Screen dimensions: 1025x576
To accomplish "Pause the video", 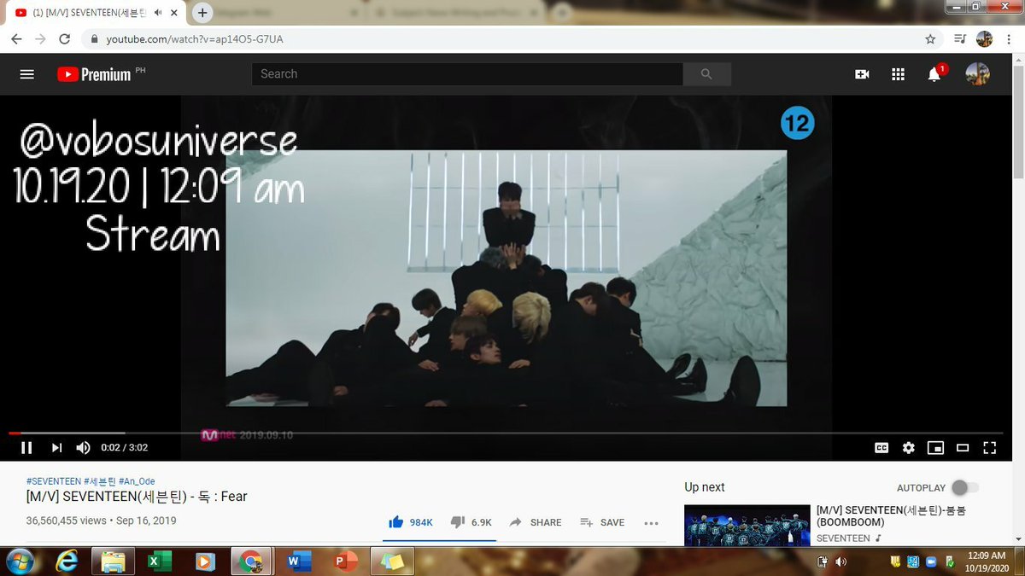I will [x=26, y=447].
